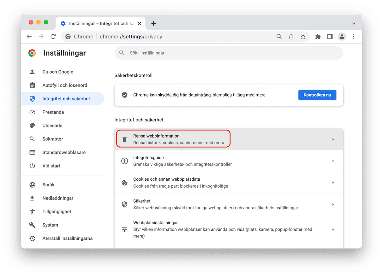Open Prestanda settings section
The height and width of the screenshot is (276, 383).
(53, 112)
